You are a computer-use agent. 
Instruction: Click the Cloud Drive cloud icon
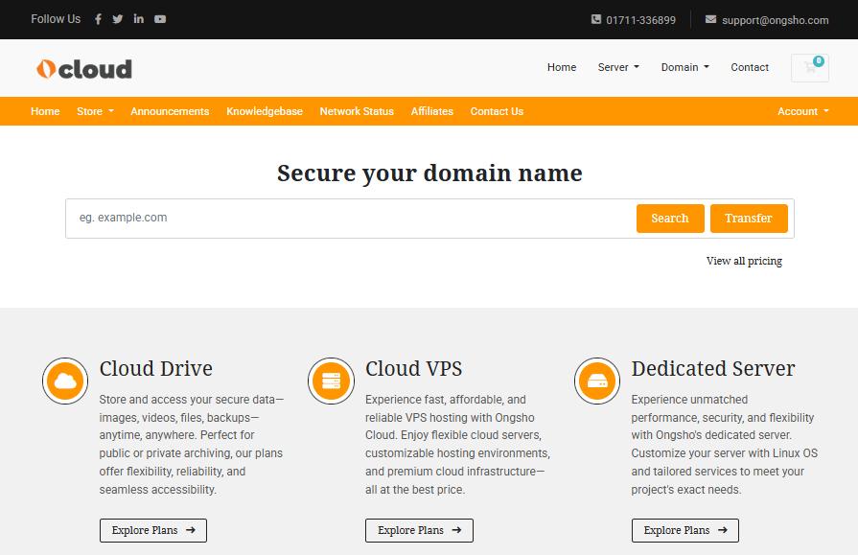point(65,381)
